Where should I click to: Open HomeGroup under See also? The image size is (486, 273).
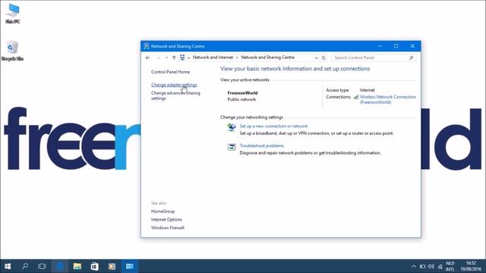point(163,212)
